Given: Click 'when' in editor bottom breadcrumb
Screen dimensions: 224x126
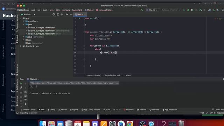Looking at the screenshot, I should pyautogui.click(x=128, y=75).
